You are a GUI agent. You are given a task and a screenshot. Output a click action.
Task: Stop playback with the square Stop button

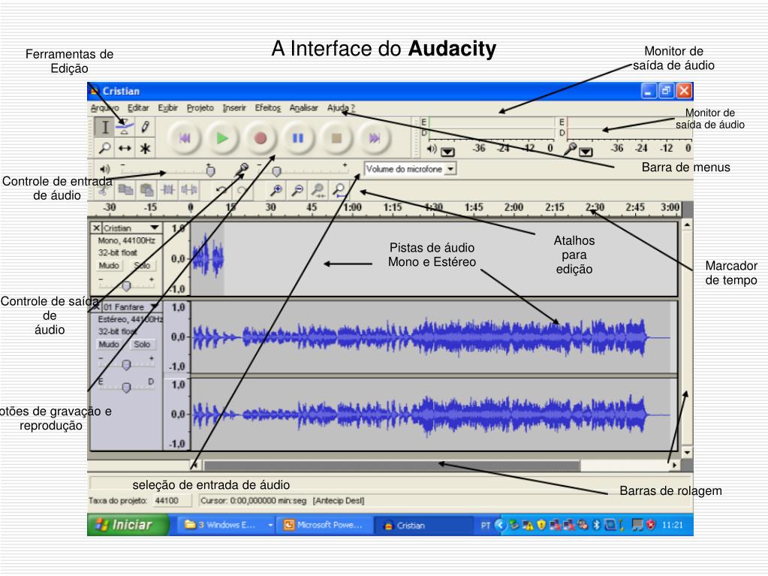pos(336,139)
